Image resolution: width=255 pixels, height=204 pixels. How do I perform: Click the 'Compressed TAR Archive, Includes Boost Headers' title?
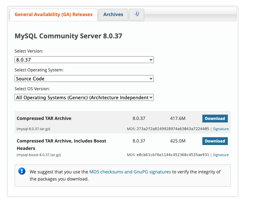(x=62, y=145)
